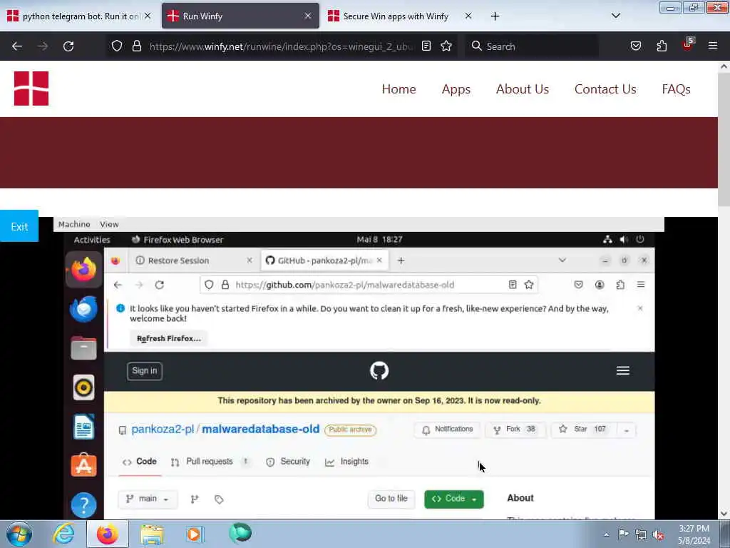The image size is (730, 548).
Task: Open GitHub hamburger navigation menu
Action: pyautogui.click(x=623, y=371)
